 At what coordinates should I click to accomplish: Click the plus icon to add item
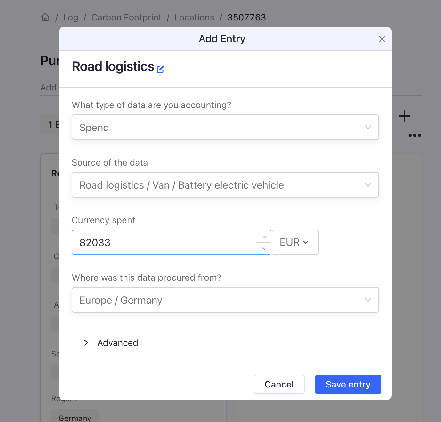tap(405, 116)
